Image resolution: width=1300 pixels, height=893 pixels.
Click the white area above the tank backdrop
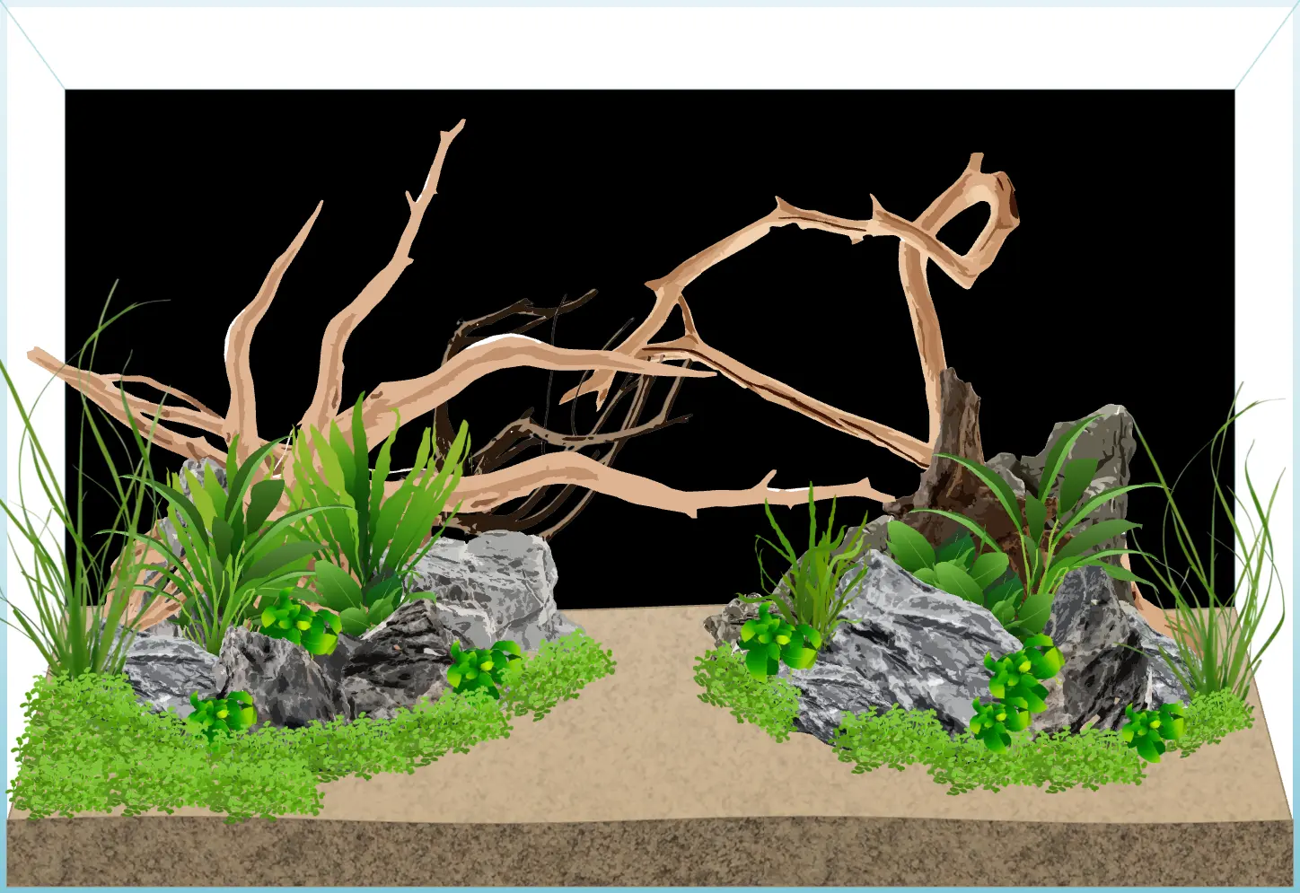click(646, 45)
